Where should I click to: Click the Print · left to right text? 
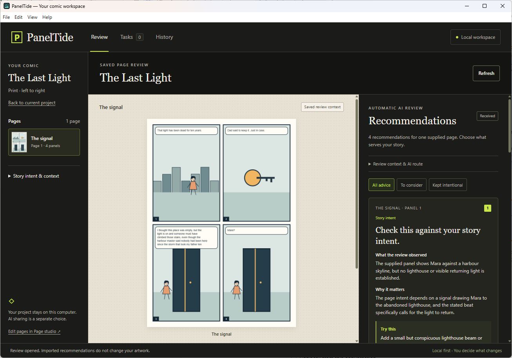click(x=27, y=91)
